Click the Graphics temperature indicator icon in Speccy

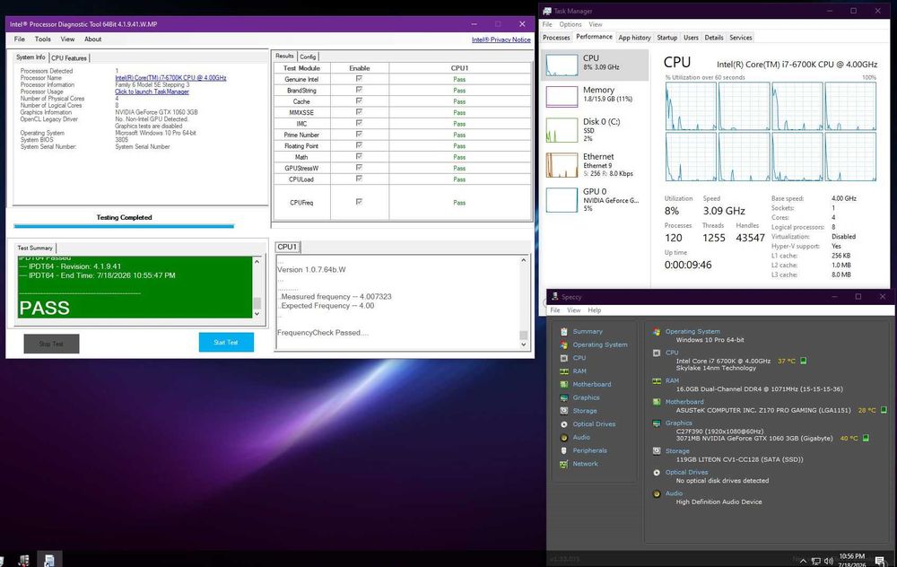(x=866, y=438)
